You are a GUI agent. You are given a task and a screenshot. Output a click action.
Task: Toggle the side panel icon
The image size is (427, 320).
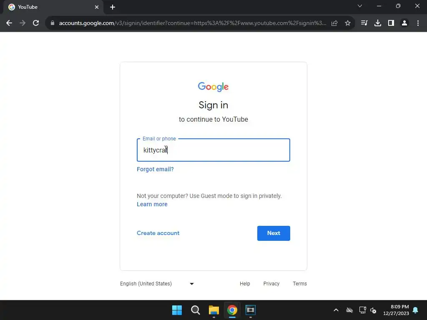391,23
